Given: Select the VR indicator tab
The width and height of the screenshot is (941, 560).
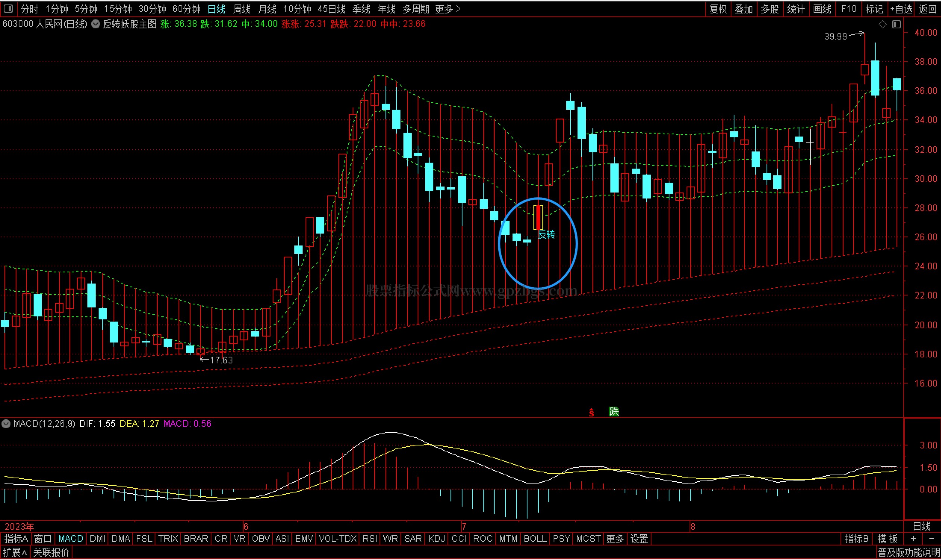Looking at the screenshot, I should [x=239, y=539].
